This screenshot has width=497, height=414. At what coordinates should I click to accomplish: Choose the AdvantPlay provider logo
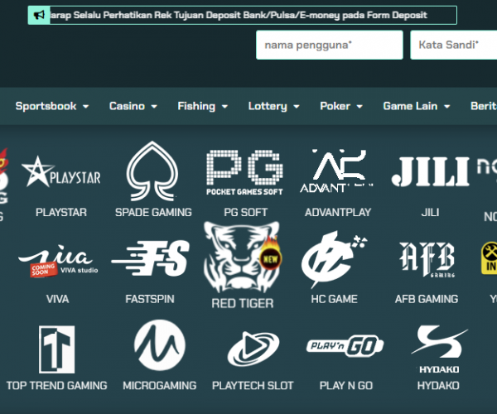coord(338,172)
